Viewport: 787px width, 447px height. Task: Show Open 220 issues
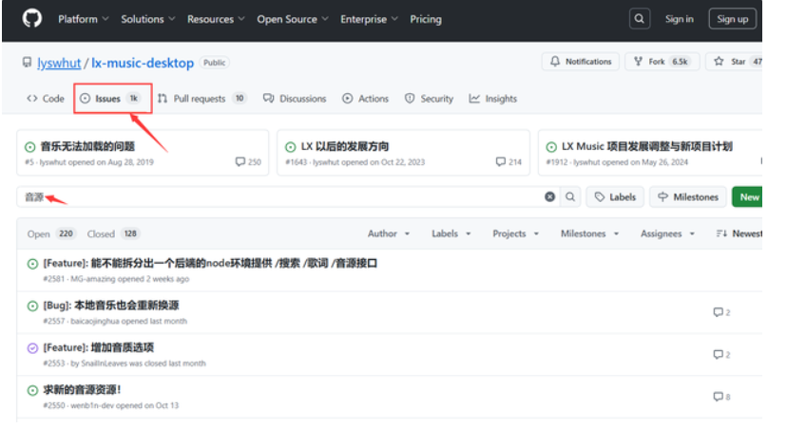tap(51, 234)
